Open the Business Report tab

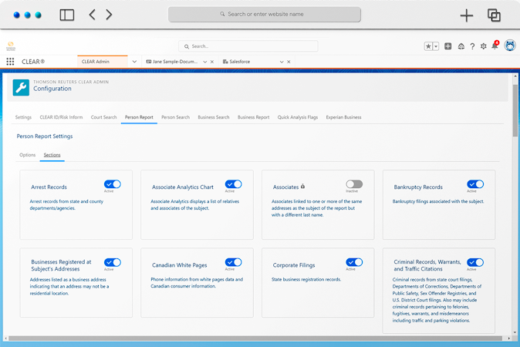tap(253, 117)
